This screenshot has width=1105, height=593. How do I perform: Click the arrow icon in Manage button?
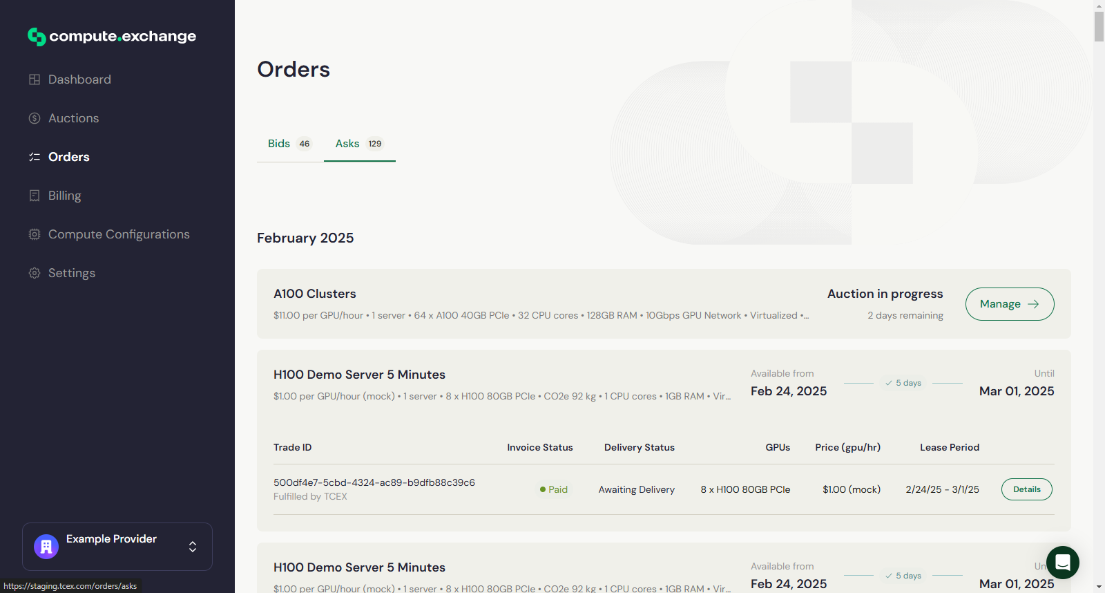tap(1033, 304)
